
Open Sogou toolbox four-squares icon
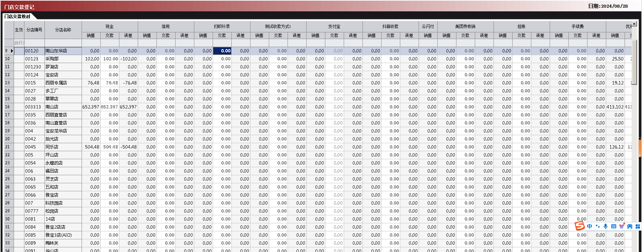[x=638, y=226]
